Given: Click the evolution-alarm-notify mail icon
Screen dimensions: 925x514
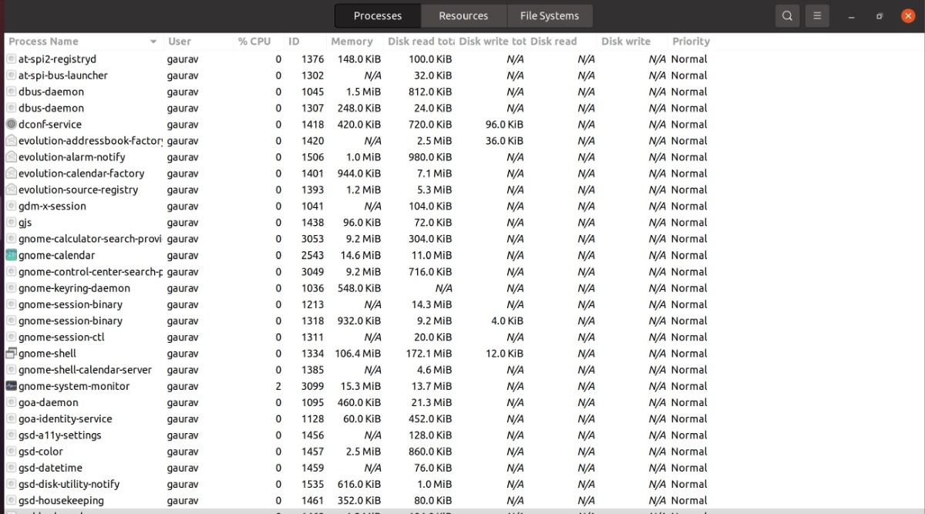Looking at the screenshot, I should point(11,157).
